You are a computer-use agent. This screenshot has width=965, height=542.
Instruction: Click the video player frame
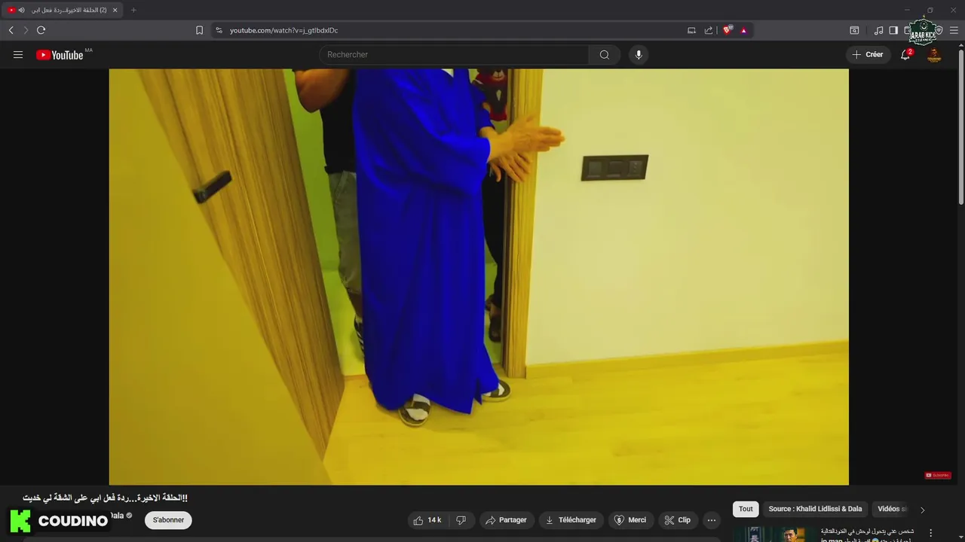pyautogui.click(x=479, y=277)
